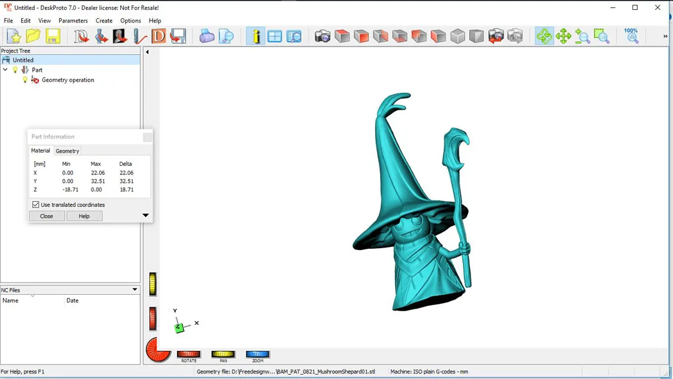673x379 pixels.
Task: Activate the green four-arrow pan tool
Action: coord(563,37)
